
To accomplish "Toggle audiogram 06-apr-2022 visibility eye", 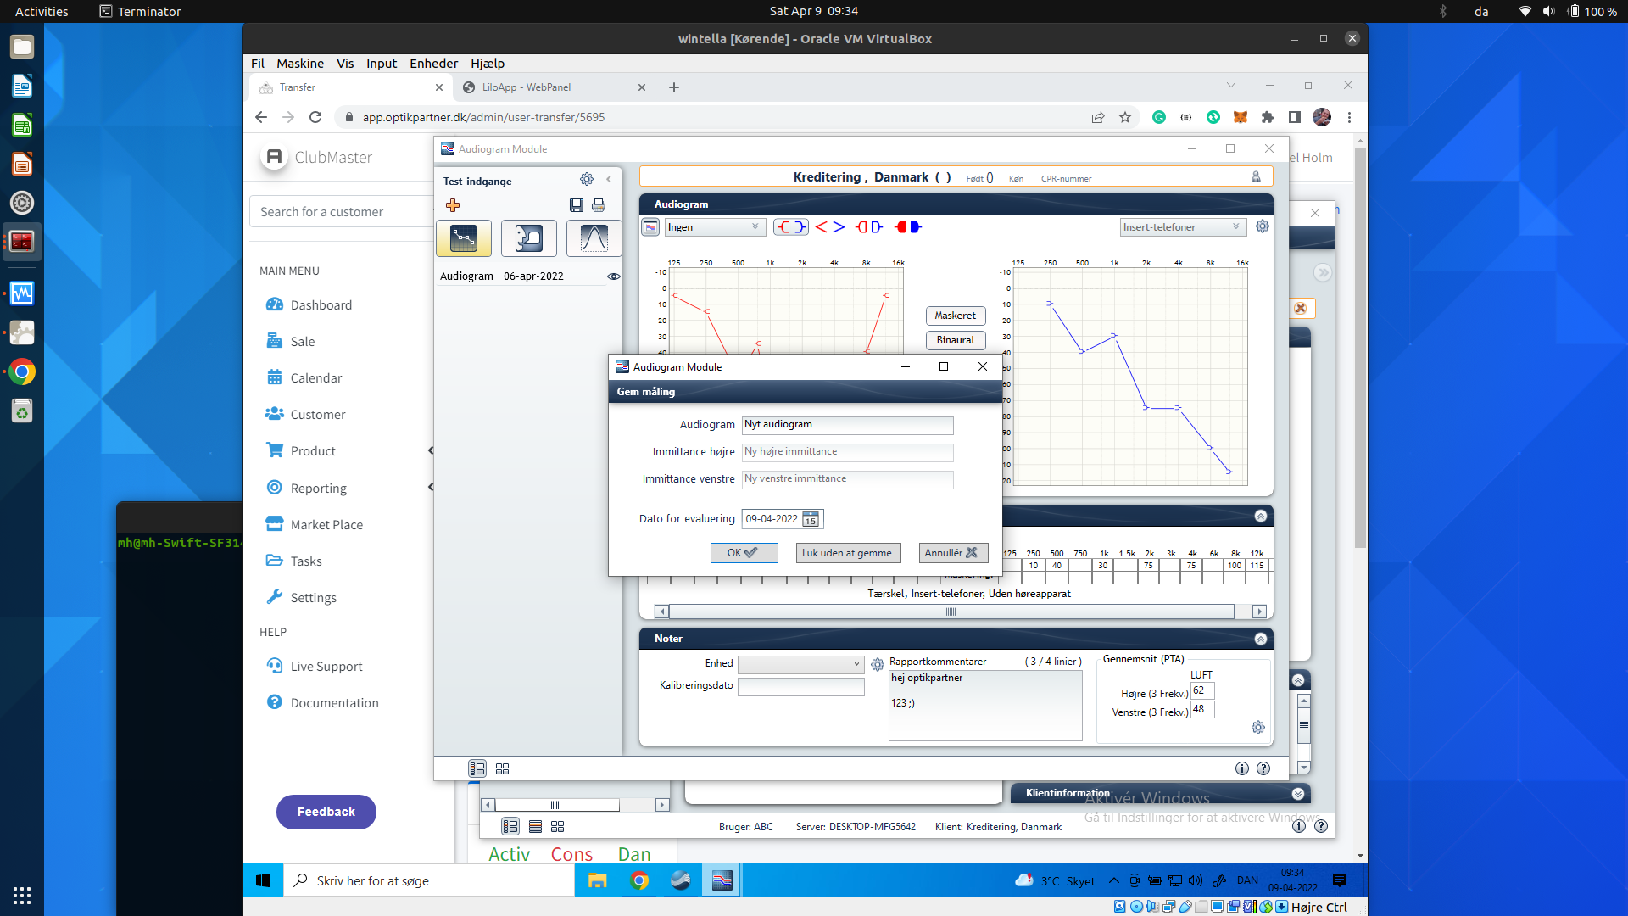I will 614,276.
